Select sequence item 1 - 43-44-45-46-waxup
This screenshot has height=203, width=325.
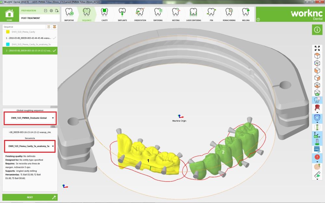pos(30,38)
